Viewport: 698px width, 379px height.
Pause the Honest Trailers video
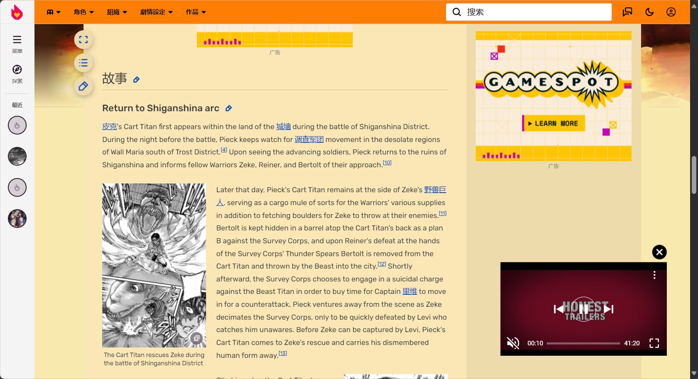click(584, 309)
